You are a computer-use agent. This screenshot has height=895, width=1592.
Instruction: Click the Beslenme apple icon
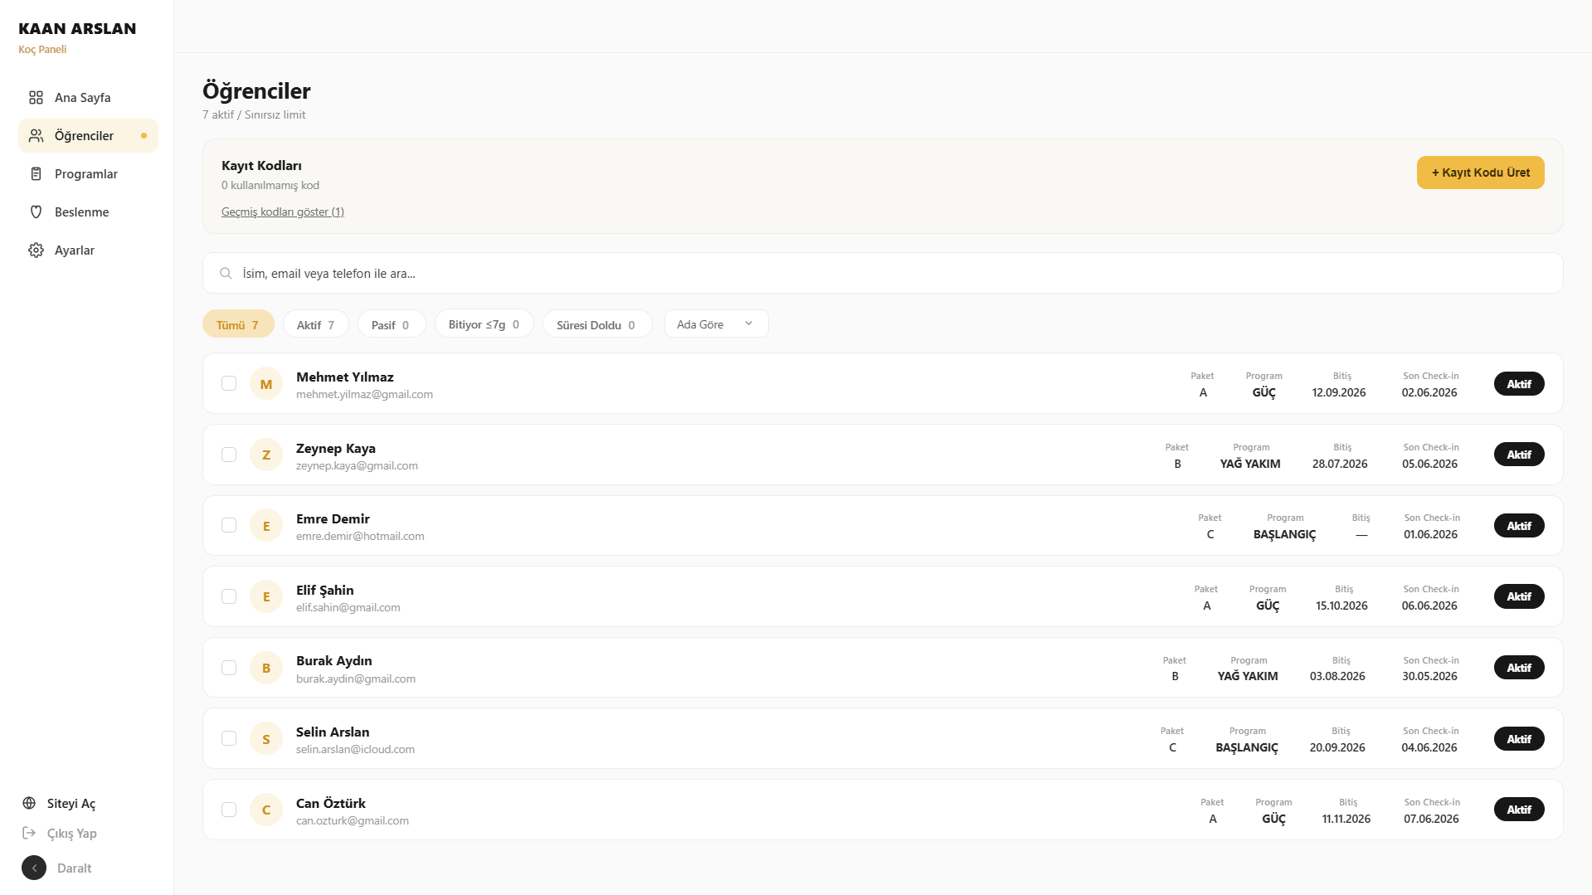tap(36, 212)
